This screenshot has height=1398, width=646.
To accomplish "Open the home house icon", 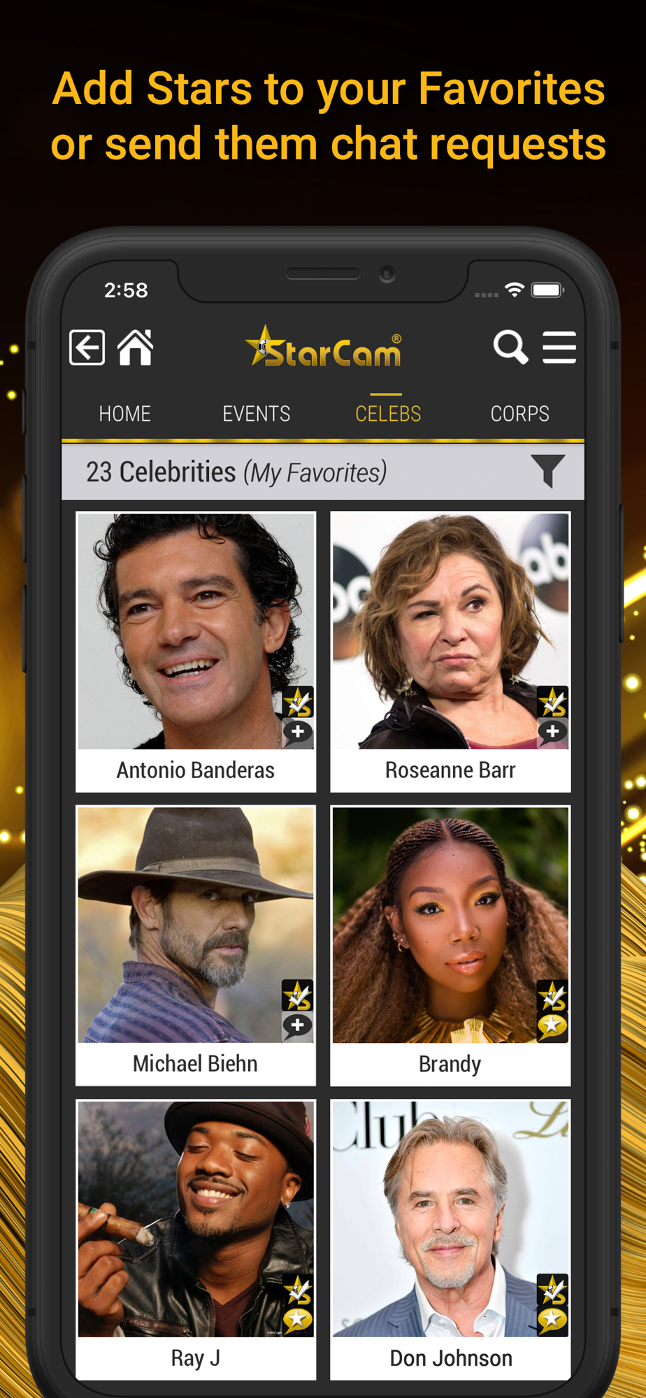I will 136,347.
